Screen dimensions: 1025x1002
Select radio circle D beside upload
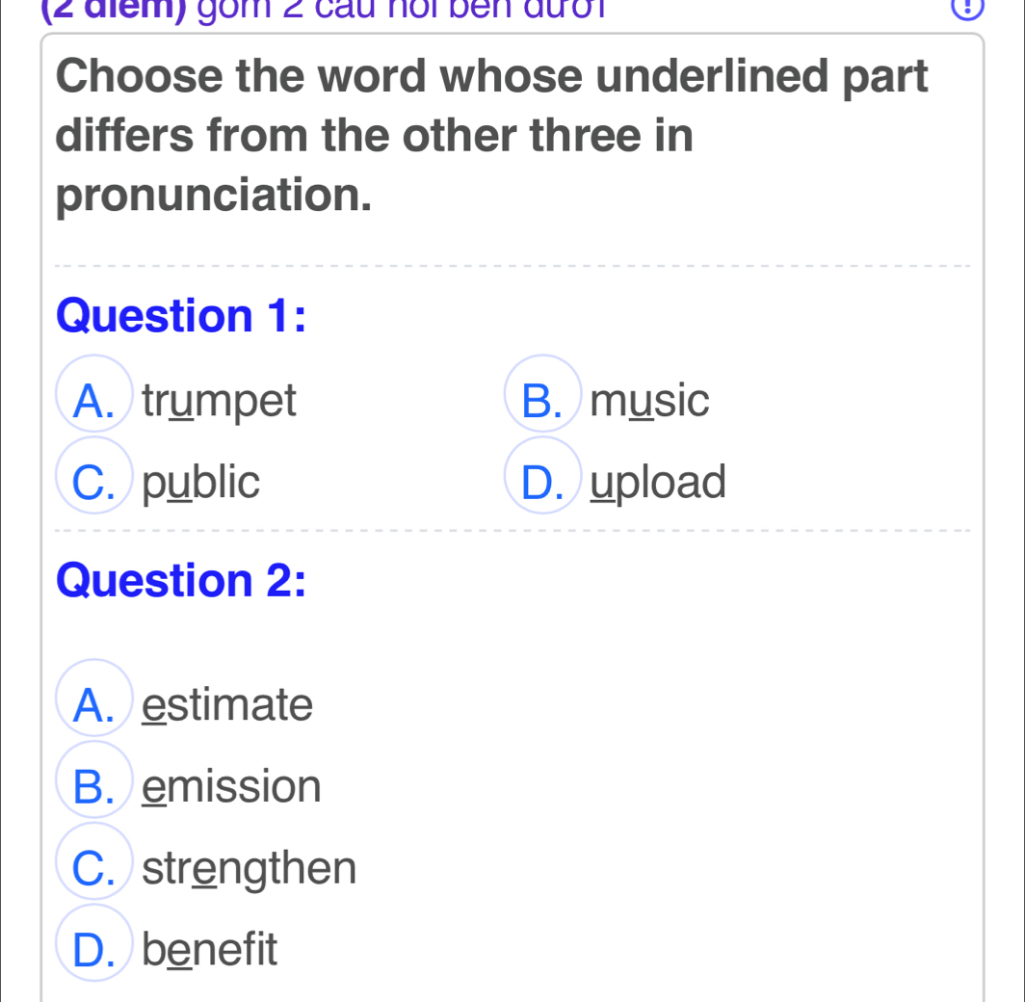pos(542,483)
